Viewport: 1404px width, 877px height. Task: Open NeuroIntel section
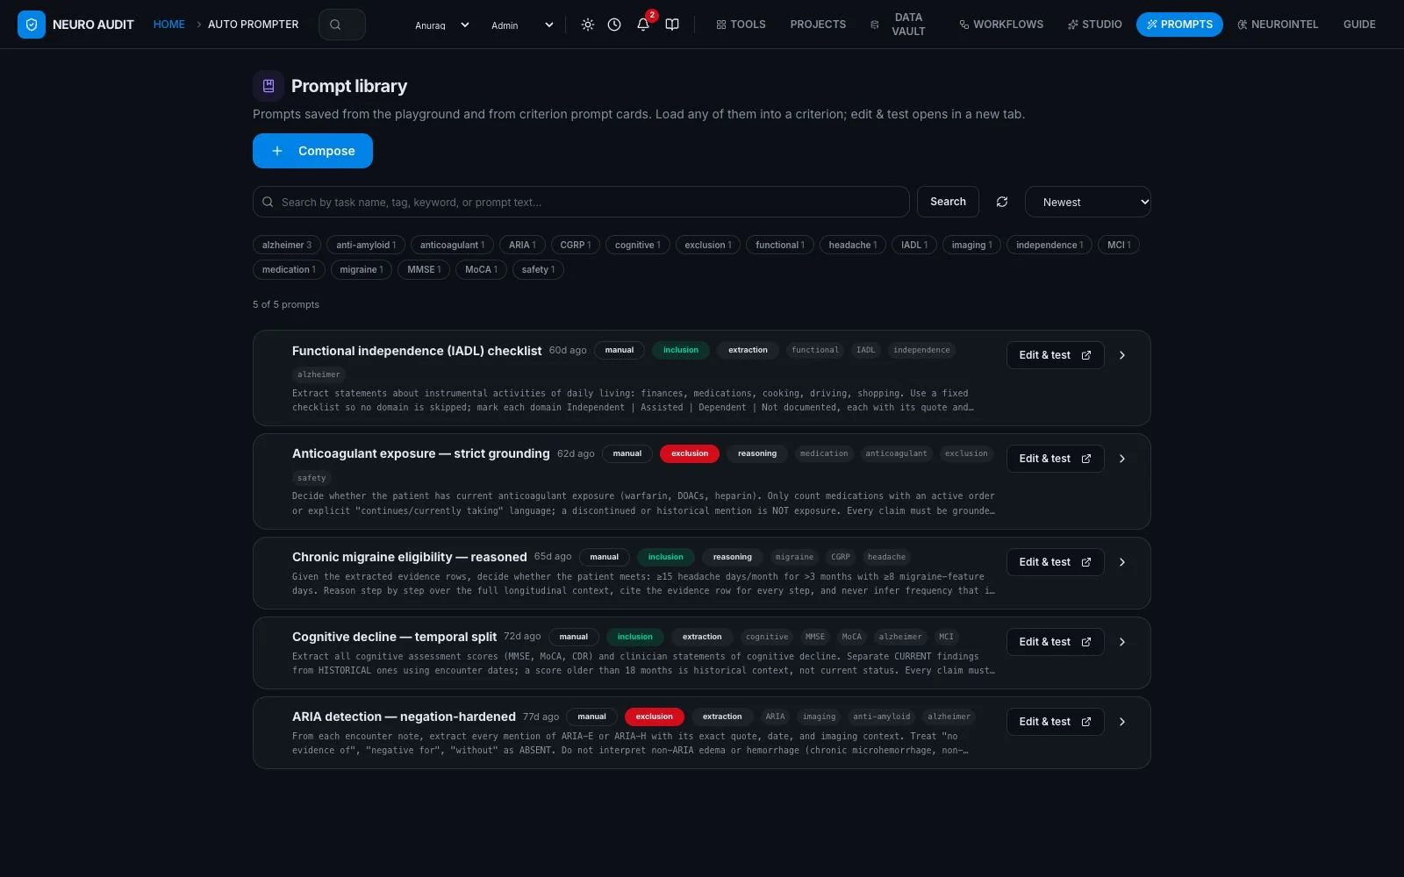click(1278, 25)
